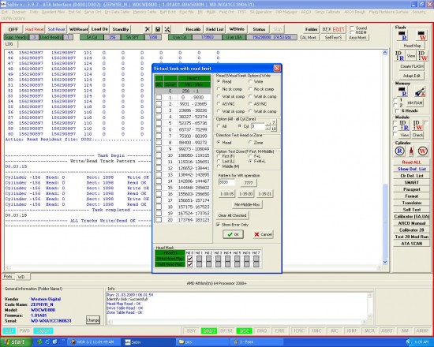Screen dimensions: 434x347
Task: Click the red bottle icon in Cylinder group
Action: [x=411, y=151]
